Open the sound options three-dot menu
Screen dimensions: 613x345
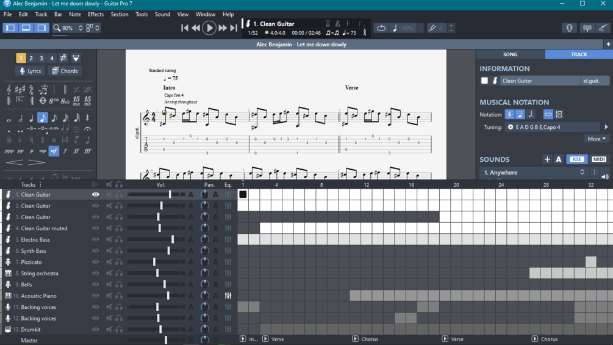[x=595, y=172]
